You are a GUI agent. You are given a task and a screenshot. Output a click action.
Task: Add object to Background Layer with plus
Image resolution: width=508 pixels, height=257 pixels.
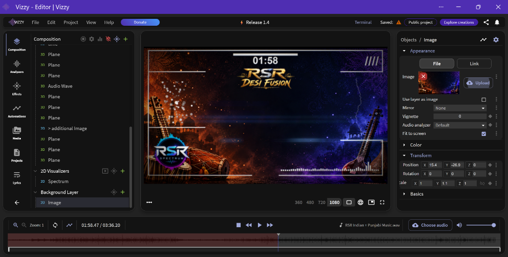pos(123,192)
